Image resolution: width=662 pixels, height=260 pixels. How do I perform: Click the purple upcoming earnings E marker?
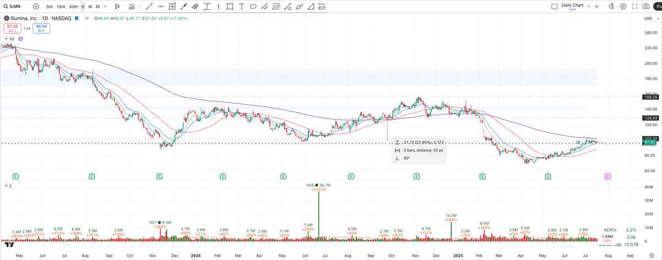coord(607,176)
